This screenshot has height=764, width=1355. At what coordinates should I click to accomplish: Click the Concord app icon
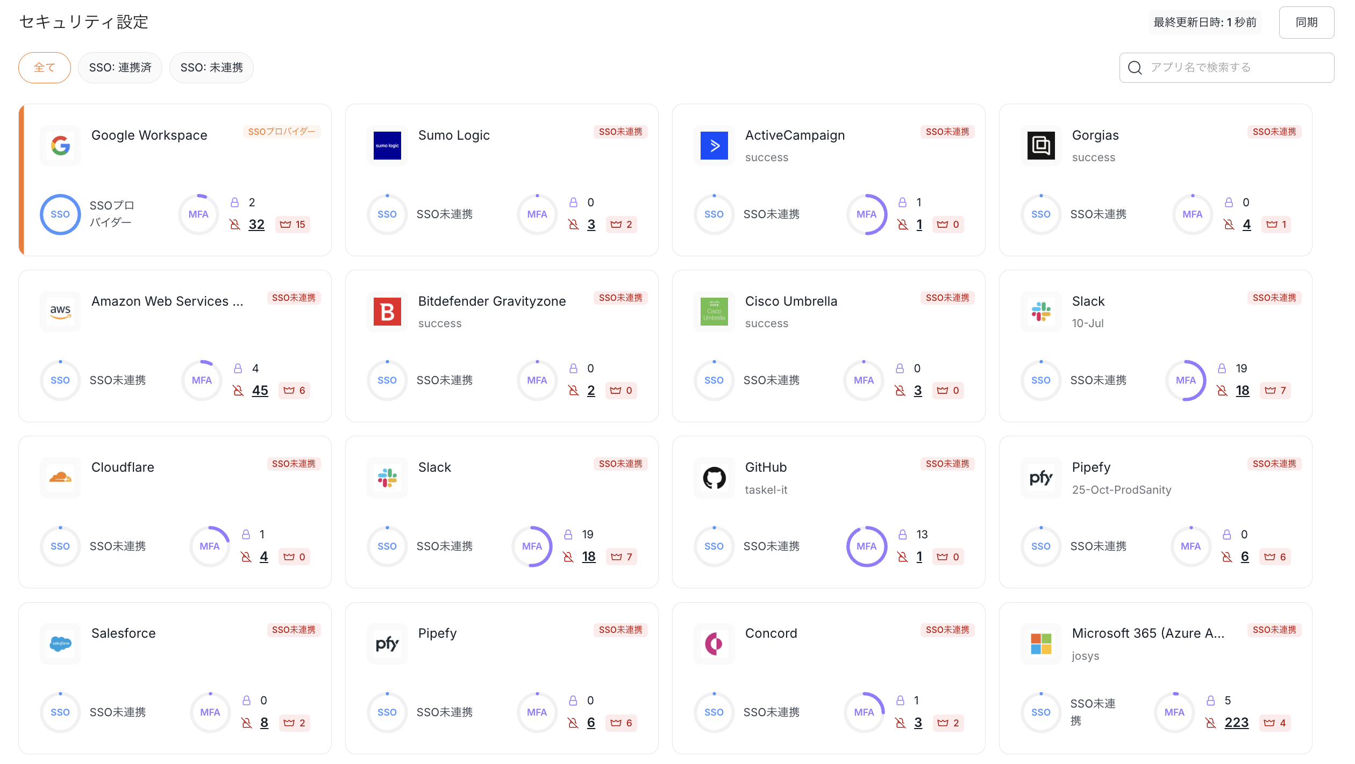(714, 644)
